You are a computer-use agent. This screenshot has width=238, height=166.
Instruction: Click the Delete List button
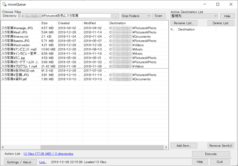pos(221,23)
